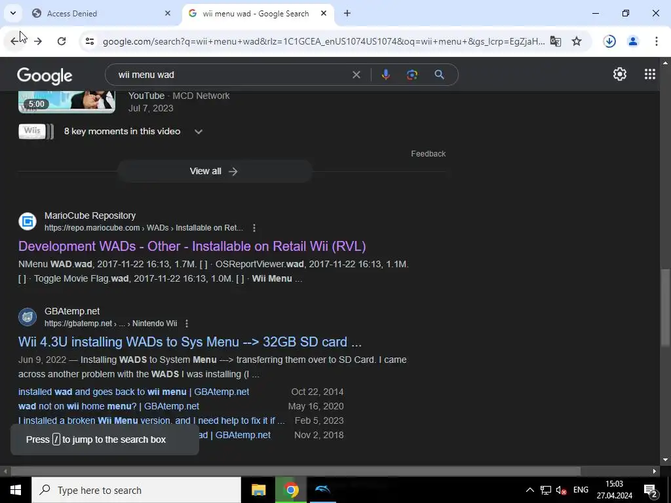Image resolution: width=671 pixels, height=503 pixels.
Task: Bookmark this page with the star
Action: tap(577, 41)
